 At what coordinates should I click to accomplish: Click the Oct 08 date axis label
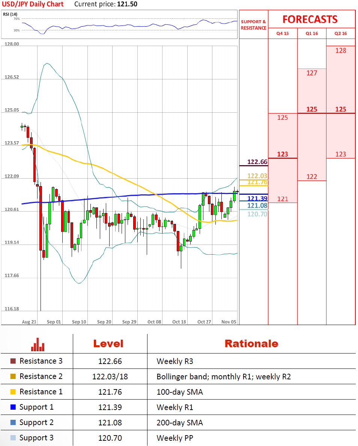154,322
